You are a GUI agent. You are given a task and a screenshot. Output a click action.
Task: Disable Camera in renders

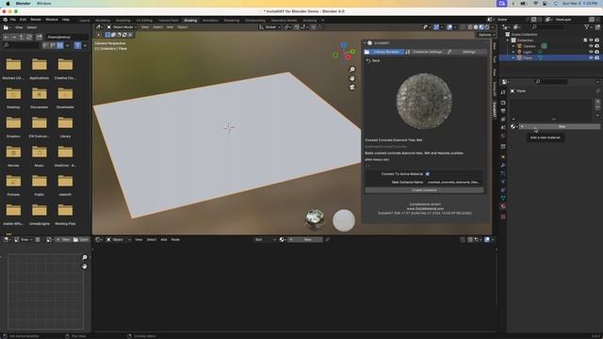click(596, 46)
